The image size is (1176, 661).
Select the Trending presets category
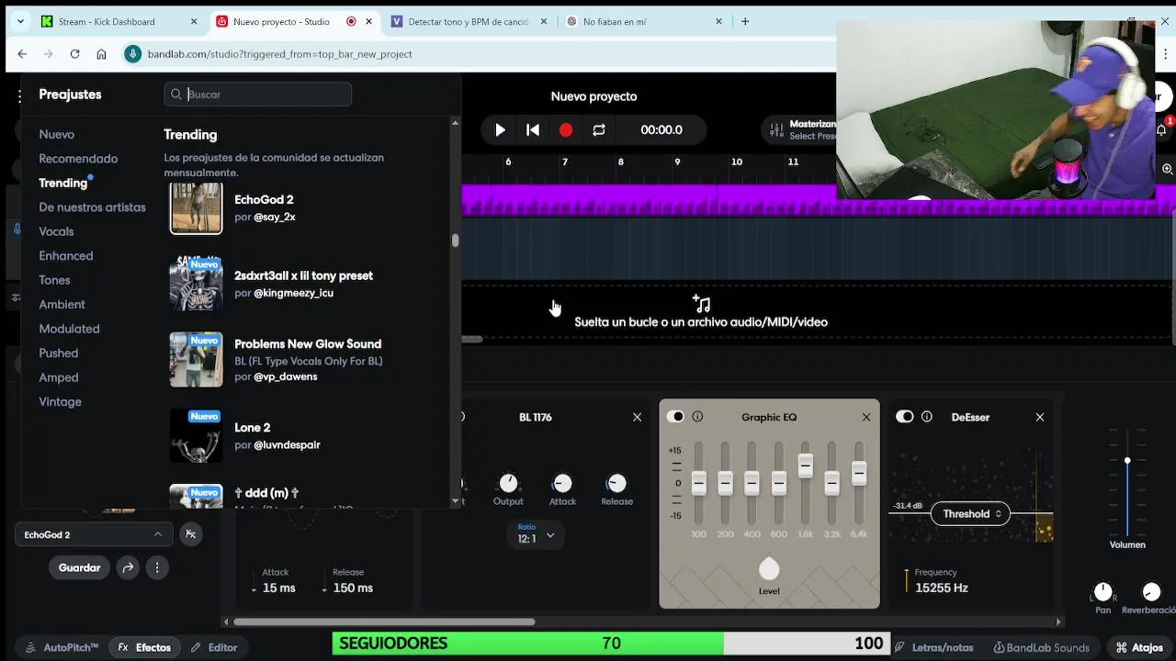(63, 183)
